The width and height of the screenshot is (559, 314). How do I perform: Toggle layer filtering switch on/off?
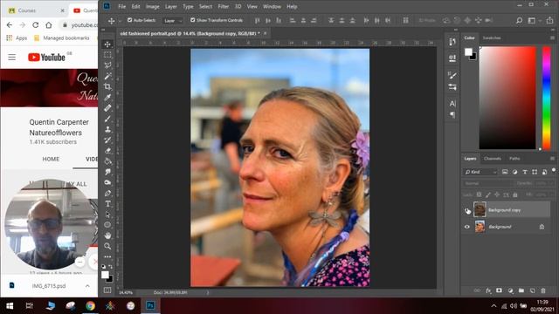point(554,170)
